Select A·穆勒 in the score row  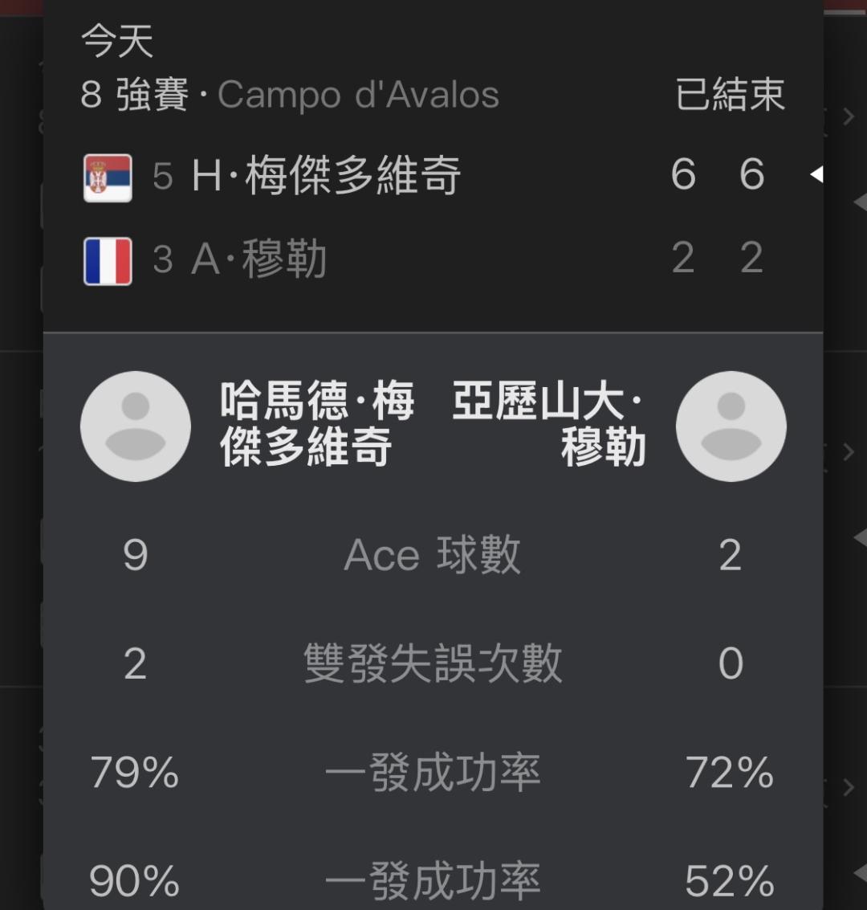click(258, 259)
